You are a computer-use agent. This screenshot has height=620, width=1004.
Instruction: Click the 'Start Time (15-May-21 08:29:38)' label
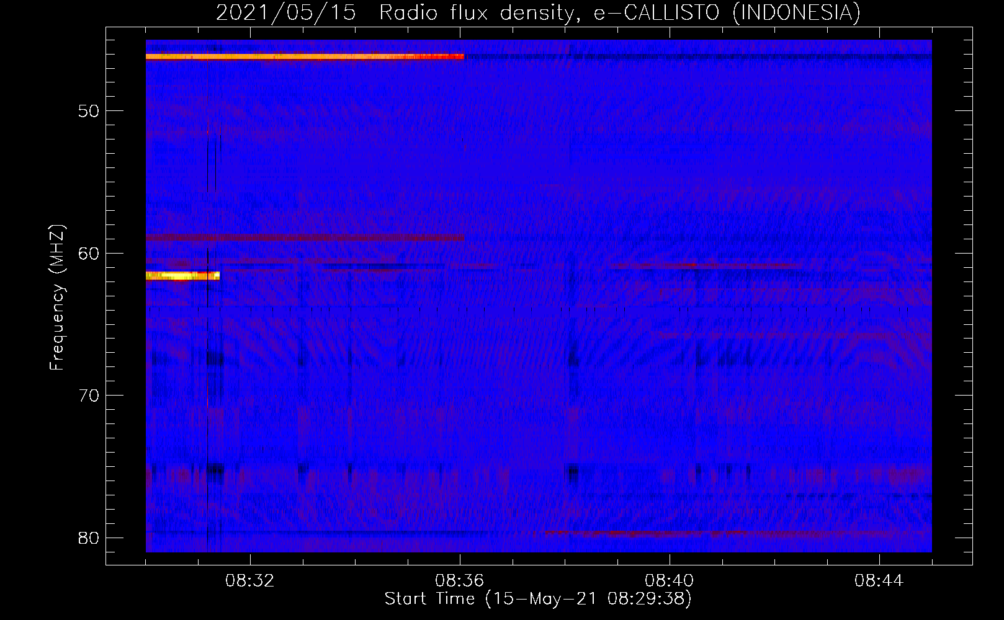(x=538, y=599)
